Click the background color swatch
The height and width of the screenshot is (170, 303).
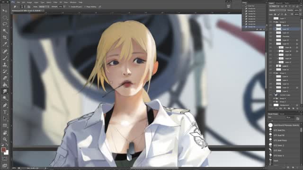7,153
